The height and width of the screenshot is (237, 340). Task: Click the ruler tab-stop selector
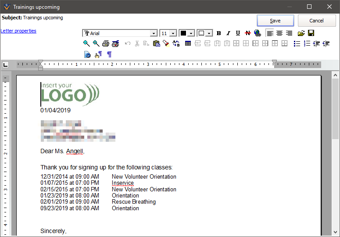coord(5,65)
